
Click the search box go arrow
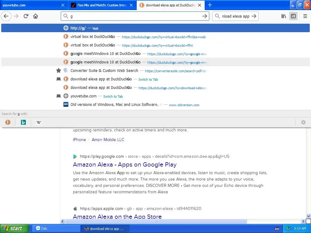point(254,16)
